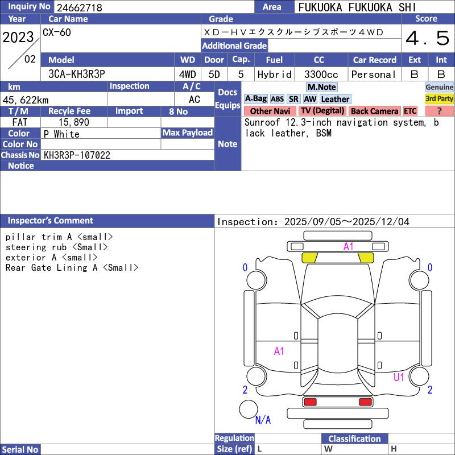
Task: Toggle the ABS equipment badge
Action: pos(277,99)
